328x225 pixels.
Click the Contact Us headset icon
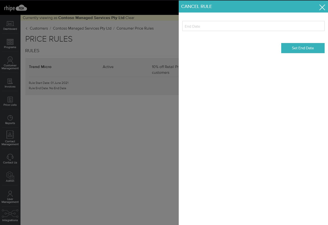(10, 157)
